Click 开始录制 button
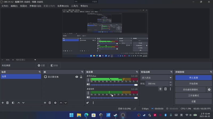 (194, 84)
